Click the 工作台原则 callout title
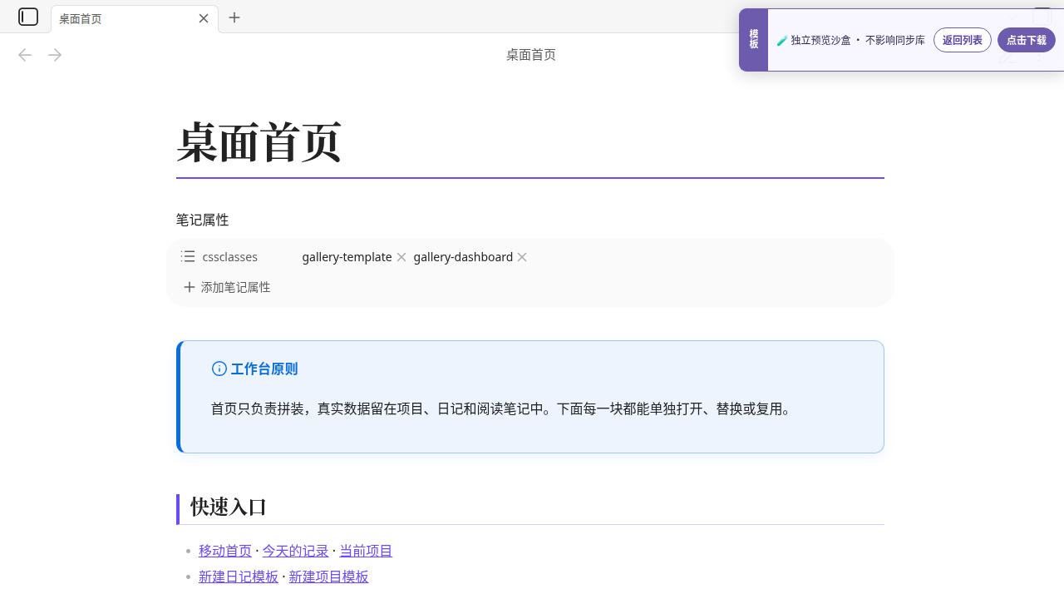The image size is (1064, 599). click(264, 369)
